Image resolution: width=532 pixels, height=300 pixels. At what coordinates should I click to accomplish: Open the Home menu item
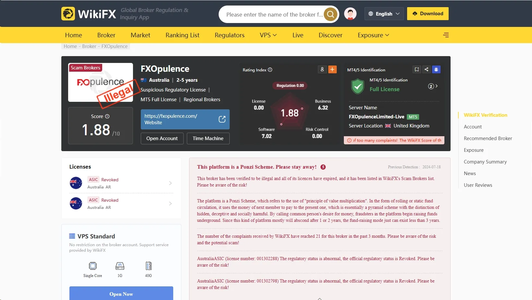click(x=74, y=35)
